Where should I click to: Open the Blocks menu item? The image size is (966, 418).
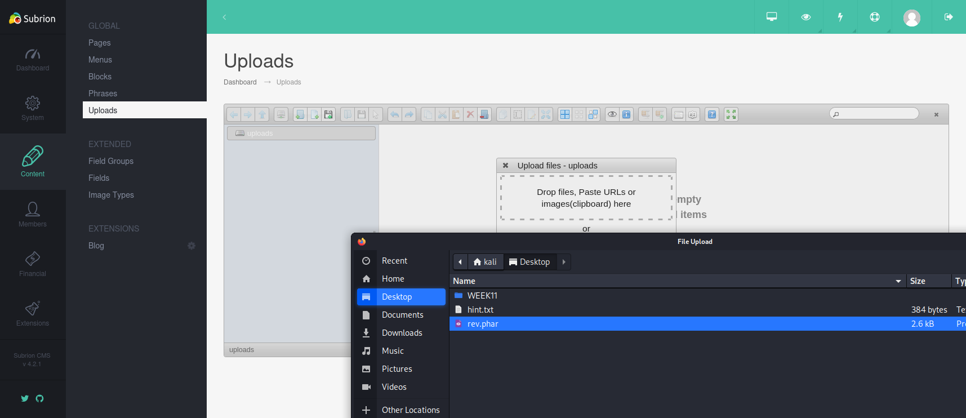tap(100, 77)
